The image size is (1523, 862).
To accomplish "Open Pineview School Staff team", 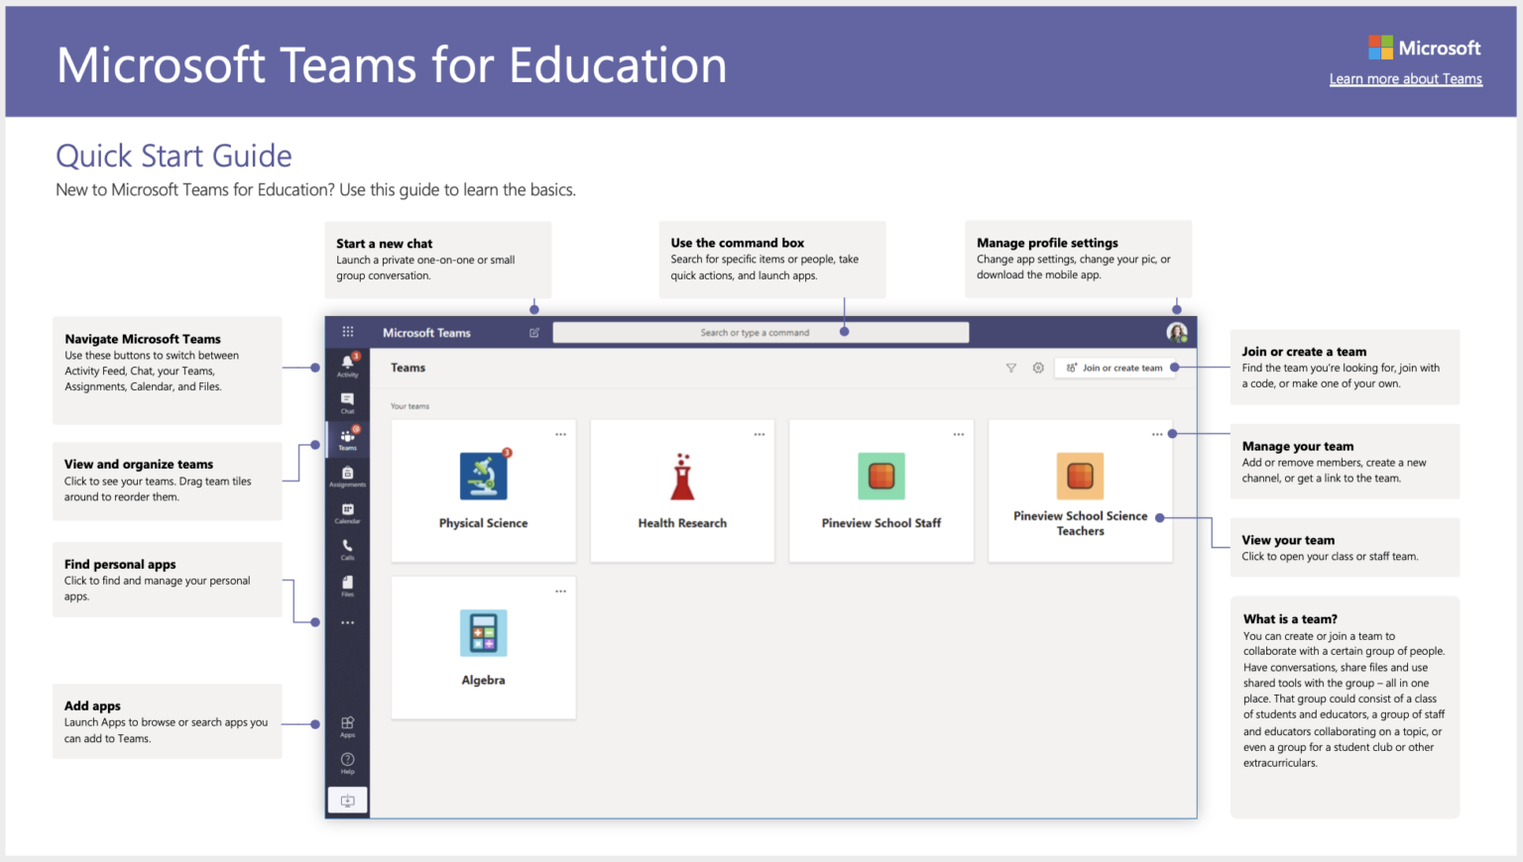I will click(880, 490).
